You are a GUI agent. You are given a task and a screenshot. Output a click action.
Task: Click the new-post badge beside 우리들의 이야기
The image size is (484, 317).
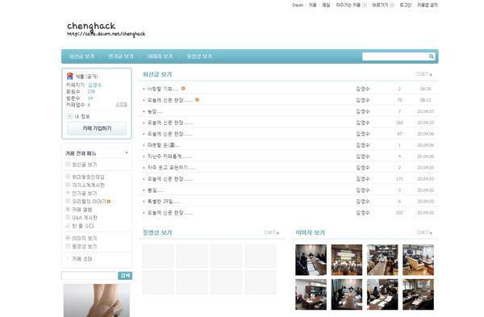click(109, 201)
